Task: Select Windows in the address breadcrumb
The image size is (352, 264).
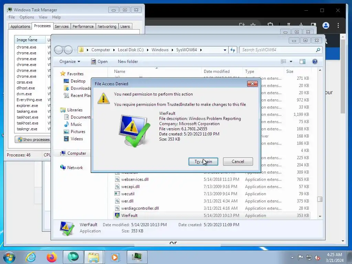Action: [160, 50]
